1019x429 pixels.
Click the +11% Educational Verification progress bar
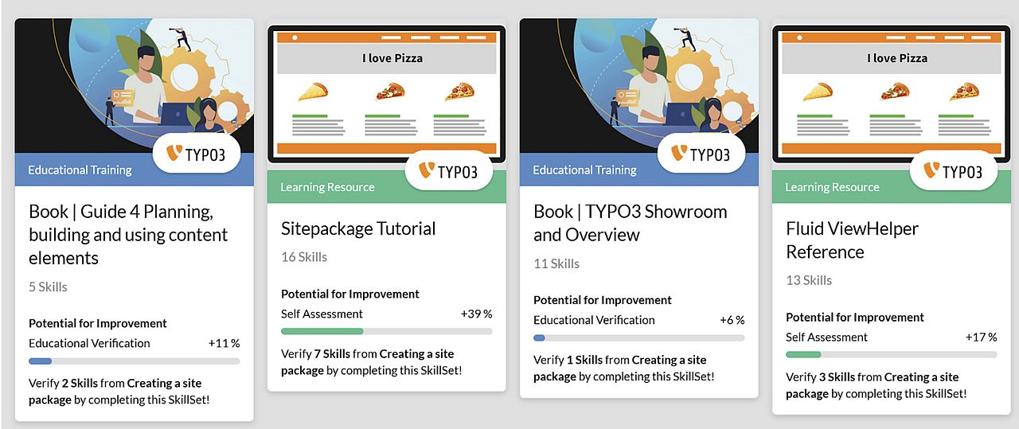point(135,361)
